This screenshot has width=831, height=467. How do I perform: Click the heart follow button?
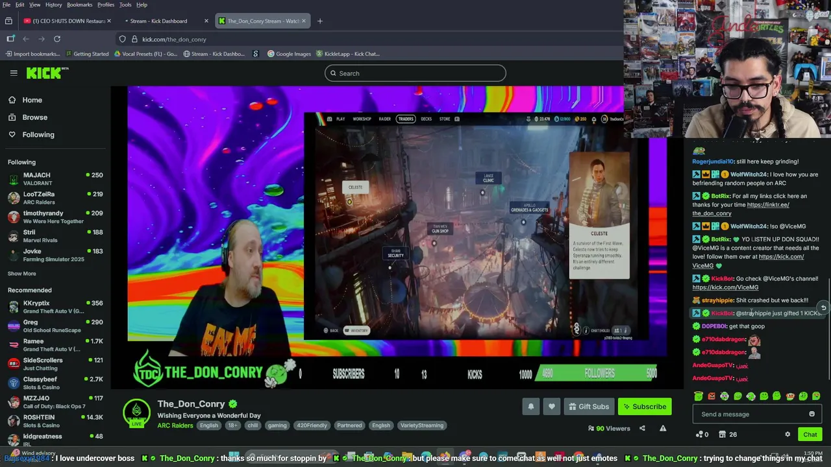[551, 407]
